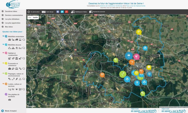Show Dernières idées list

coord(11,11)
